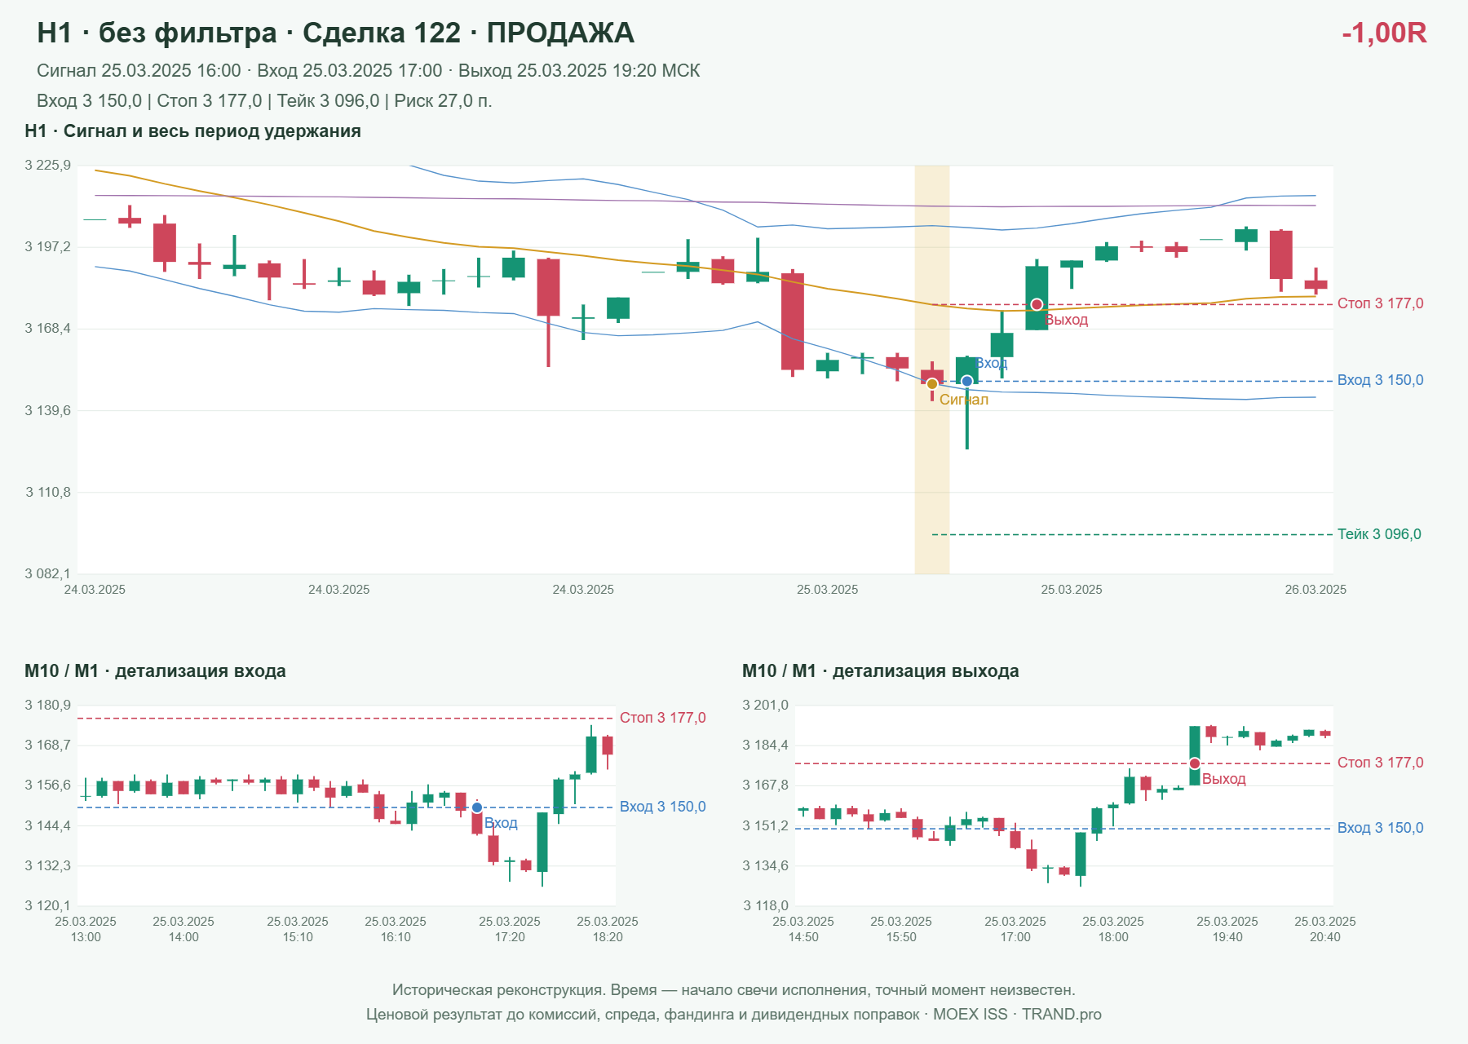The image size is (1468, 1044).
Task: Select the 3 082,1 price on the H1 axis
Action: click(48, 573)
